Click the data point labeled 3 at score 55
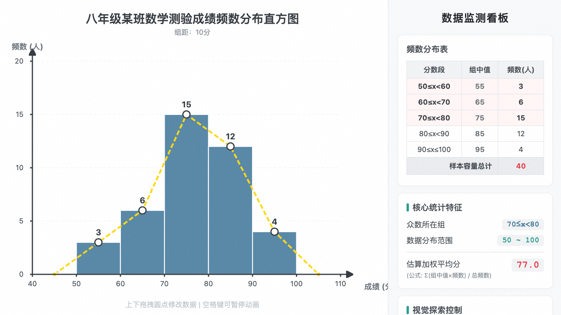This screenshot has height=315, width=561. 98,242
